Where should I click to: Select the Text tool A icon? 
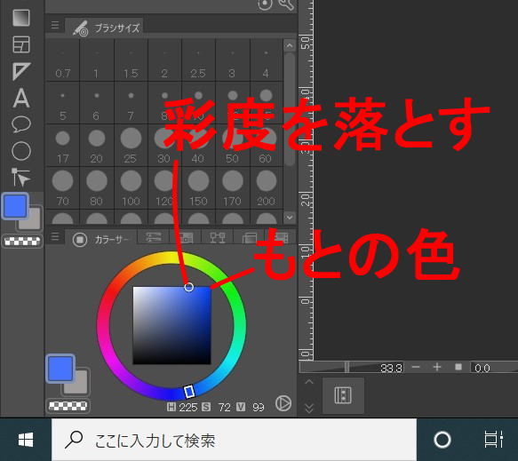tap(21, 98)
